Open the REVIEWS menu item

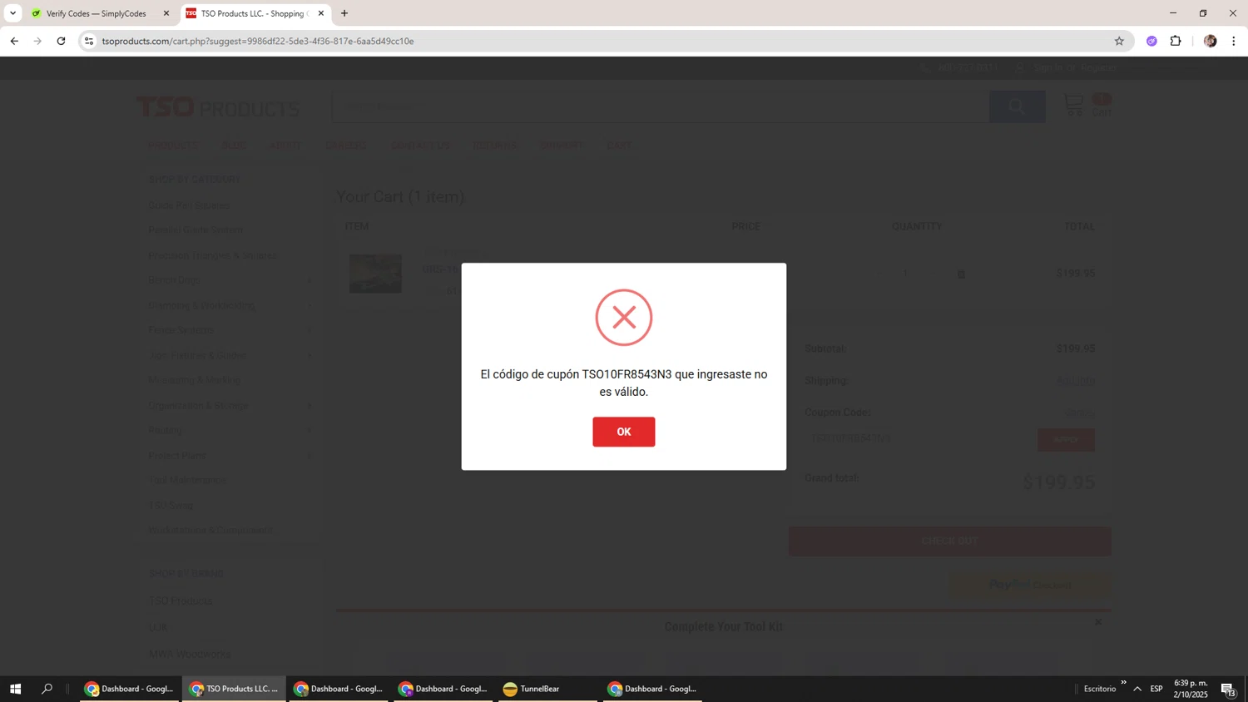[494, 146]
